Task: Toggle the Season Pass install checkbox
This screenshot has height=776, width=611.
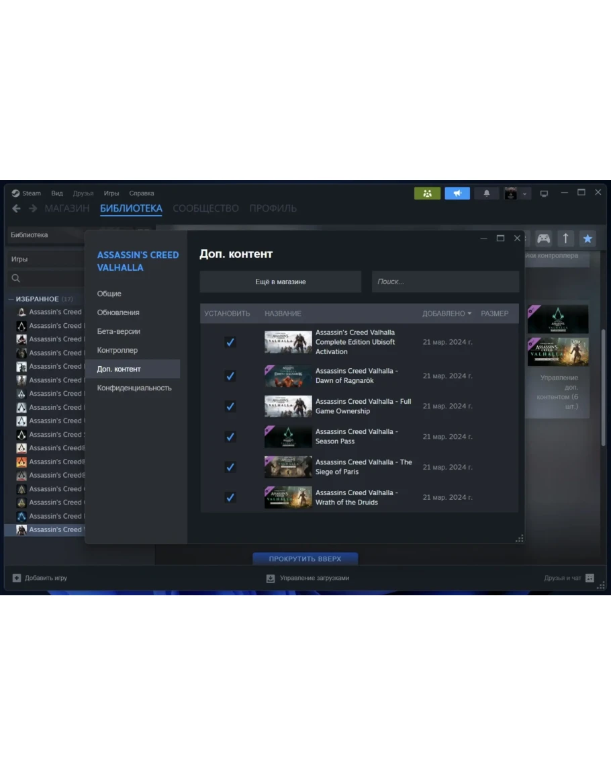Action: coord(230,437)
